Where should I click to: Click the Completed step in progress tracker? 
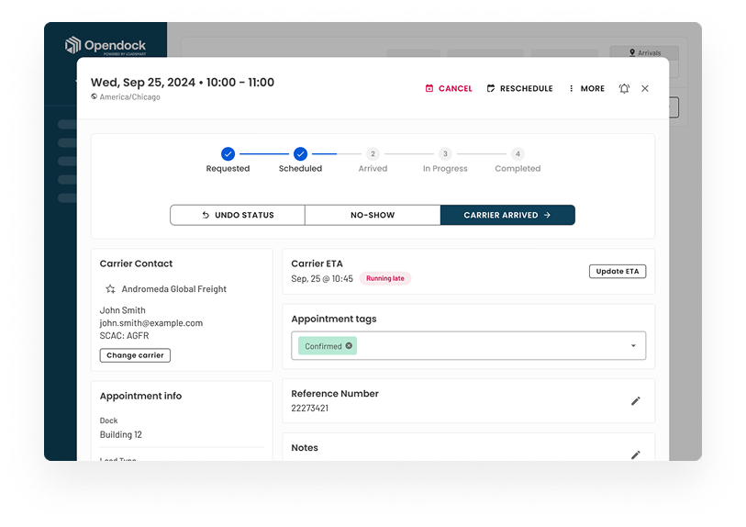(x=518, y=154)
